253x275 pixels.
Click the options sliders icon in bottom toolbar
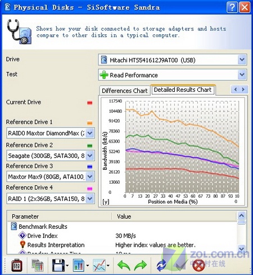pos(17,265)
